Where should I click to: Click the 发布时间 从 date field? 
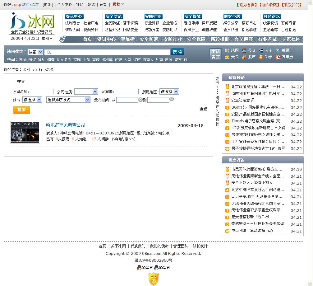127,100
